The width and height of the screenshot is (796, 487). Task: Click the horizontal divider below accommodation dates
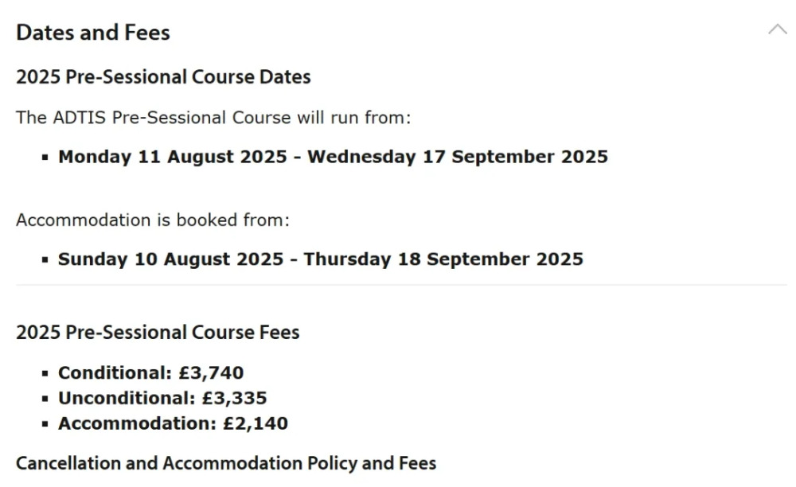(x=401, y=285)
